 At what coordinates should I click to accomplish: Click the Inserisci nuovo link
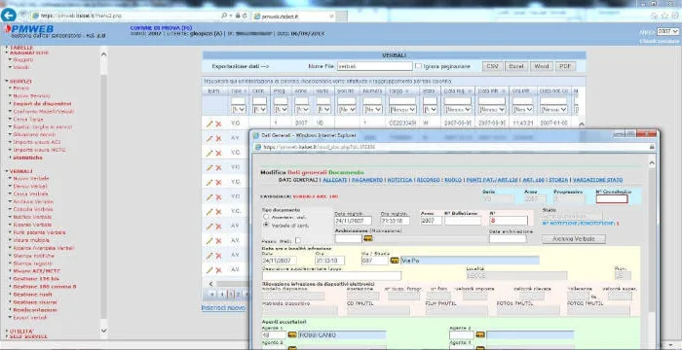(223, 307)
